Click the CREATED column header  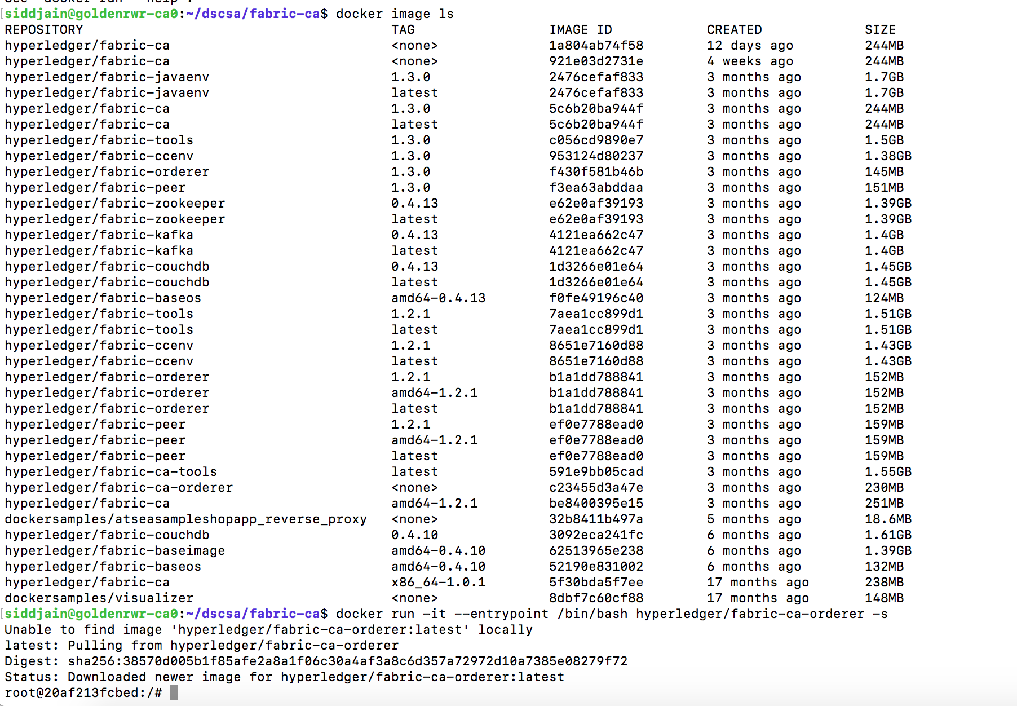(x=734, y=29)
